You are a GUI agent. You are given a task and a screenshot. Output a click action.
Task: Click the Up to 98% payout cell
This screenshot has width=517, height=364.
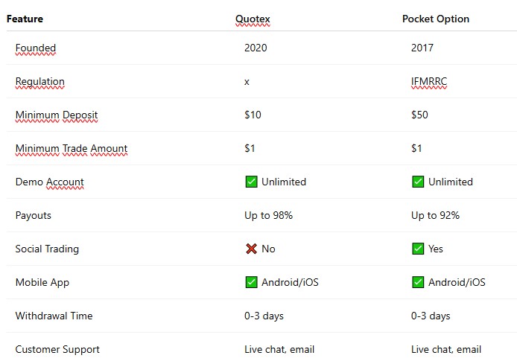pos(268,215)
